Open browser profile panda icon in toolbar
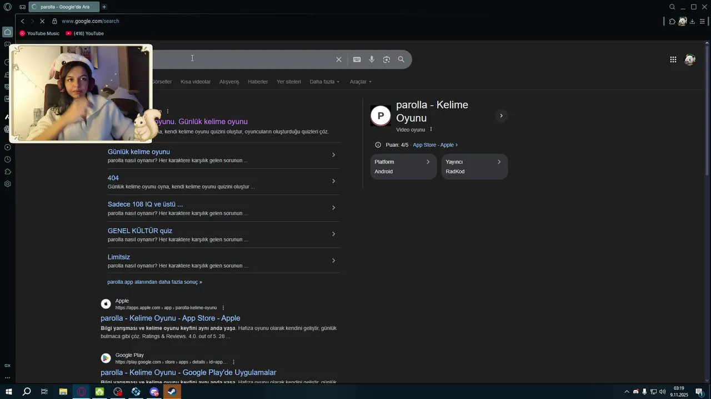 tap(682, 21)
